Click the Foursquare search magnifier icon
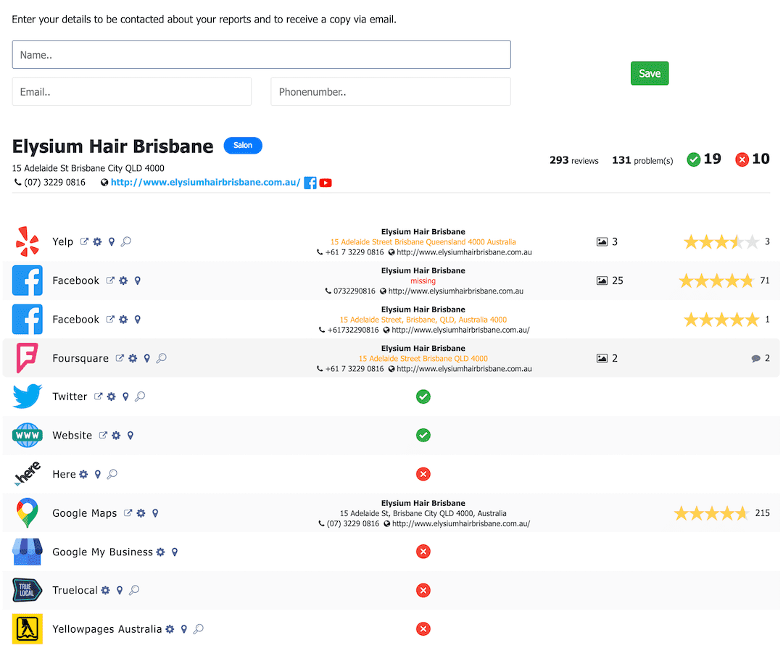This screenshot has width=783, height=648. tap(161, 358)
